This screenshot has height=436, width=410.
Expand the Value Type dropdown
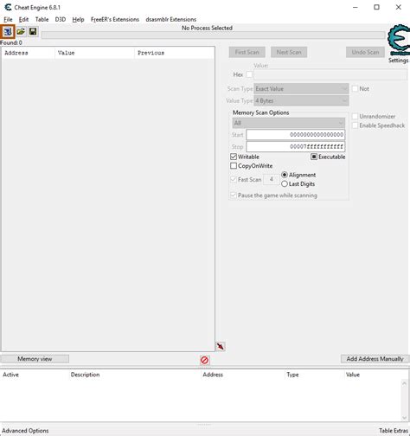tap(301, 101)
